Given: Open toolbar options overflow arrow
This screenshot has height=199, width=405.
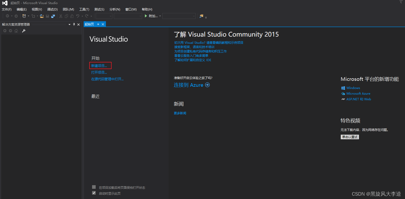Looking at the screenshot, I should point(206,17).
